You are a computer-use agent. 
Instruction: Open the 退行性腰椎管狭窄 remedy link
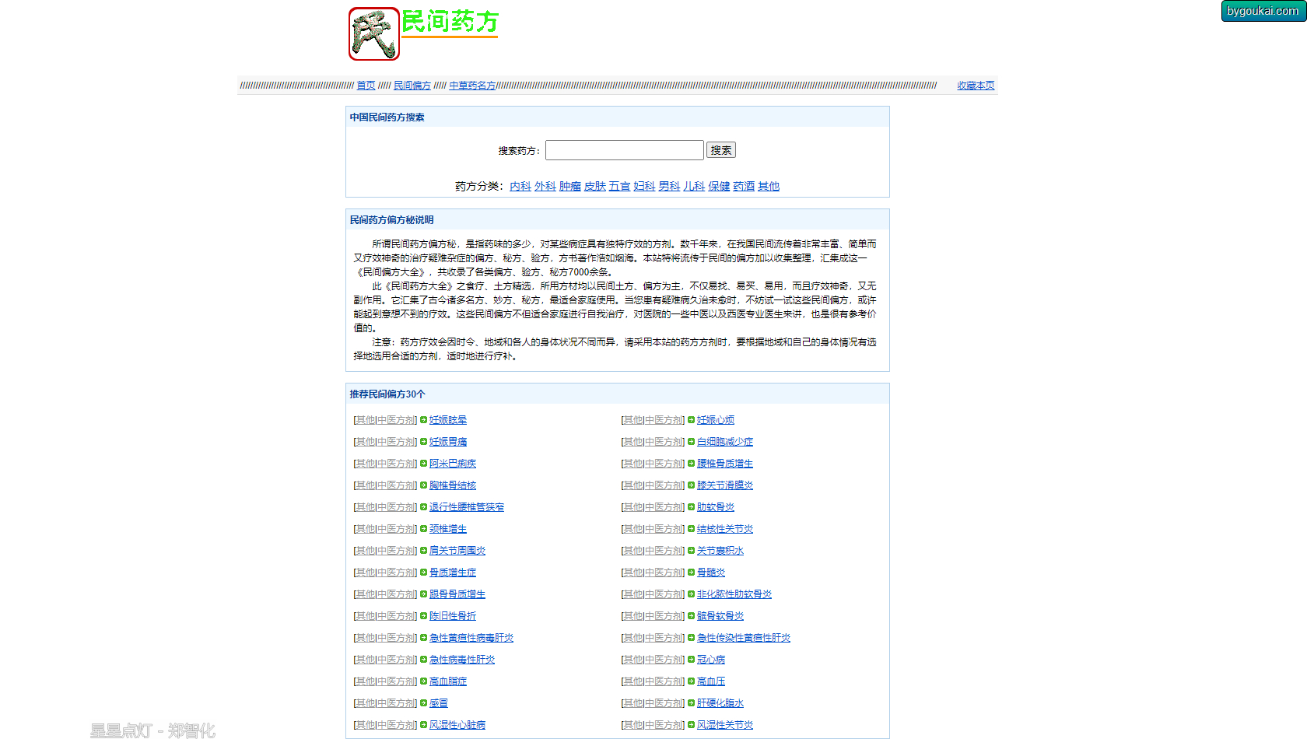click(467, 507)
